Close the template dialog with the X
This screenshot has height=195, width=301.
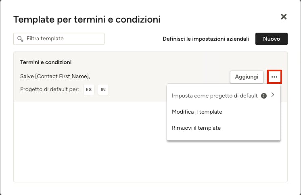pos(284,17)
